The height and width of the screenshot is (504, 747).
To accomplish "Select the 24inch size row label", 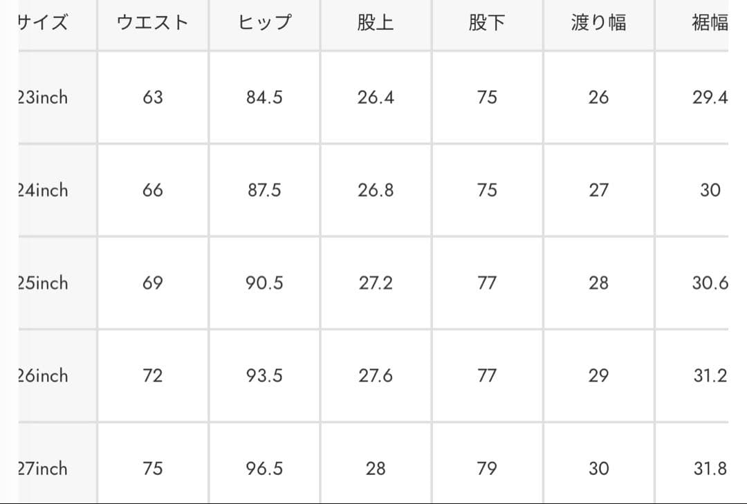I will pyautogui.click(x=43, y=190).
